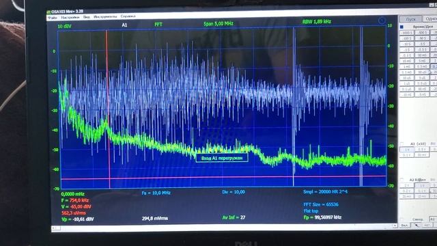Click the Пуск start button
The width and height of the screenshot is (437, 246).
pos(410,19)
